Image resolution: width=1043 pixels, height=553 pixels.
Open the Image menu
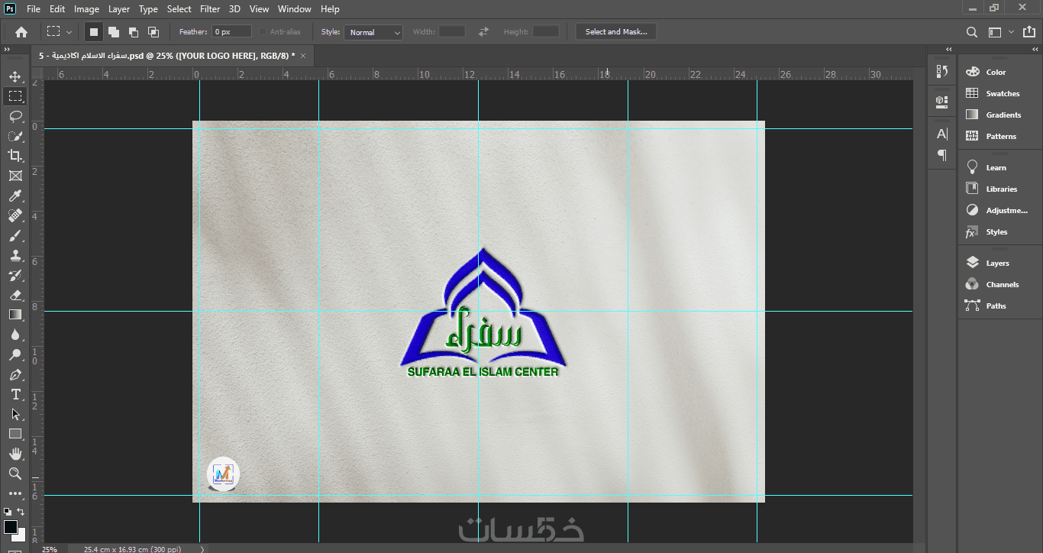[x=86, y=9]
